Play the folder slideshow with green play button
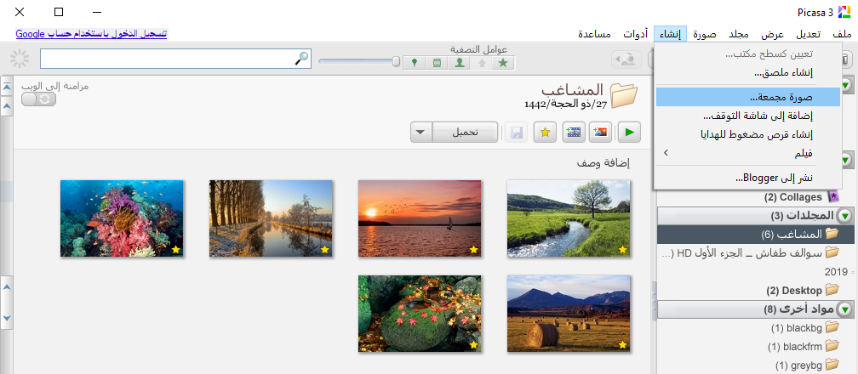 pos(629,132)
